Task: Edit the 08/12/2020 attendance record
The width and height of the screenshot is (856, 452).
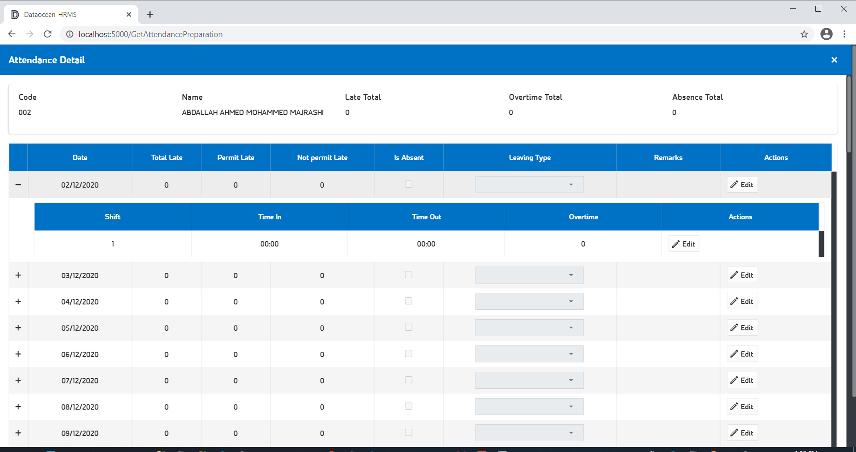Action: pos(742,407)
